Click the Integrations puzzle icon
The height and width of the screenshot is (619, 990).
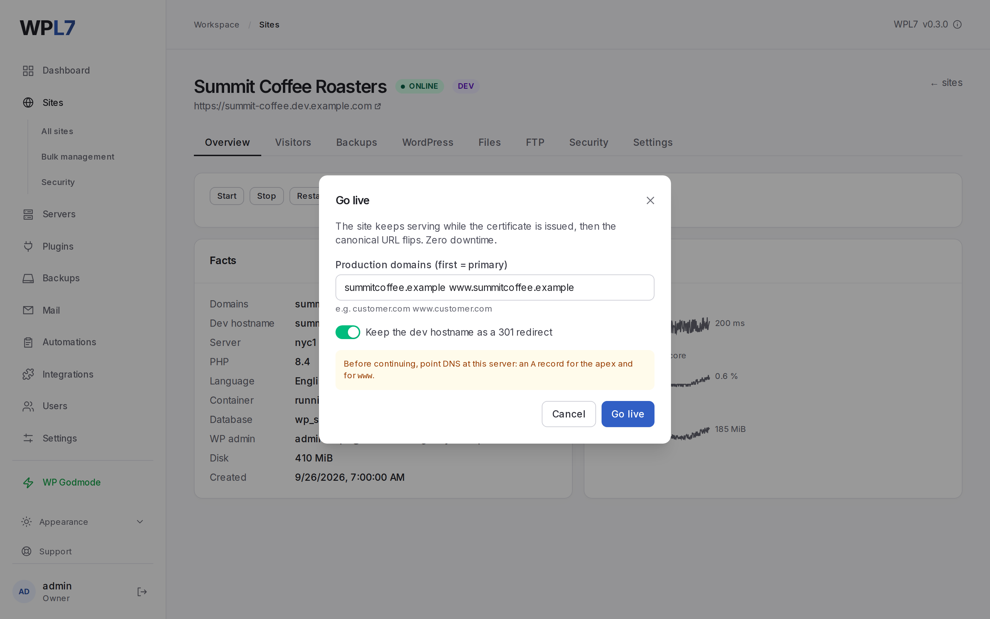[x=28, y=374]
